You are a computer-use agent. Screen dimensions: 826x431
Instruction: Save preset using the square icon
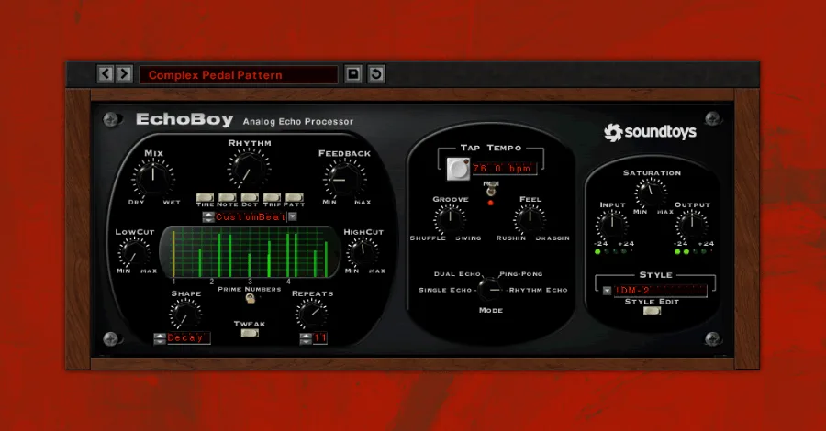click(353, 73)
